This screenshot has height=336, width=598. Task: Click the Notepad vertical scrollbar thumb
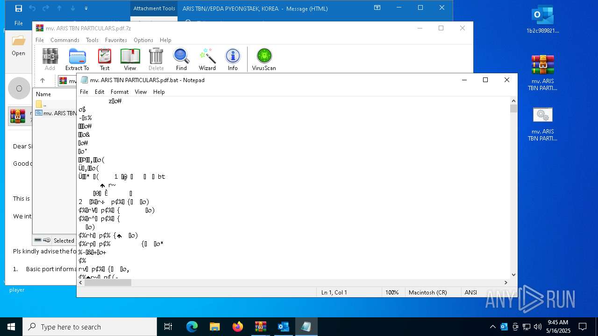(x=513, y=109)
